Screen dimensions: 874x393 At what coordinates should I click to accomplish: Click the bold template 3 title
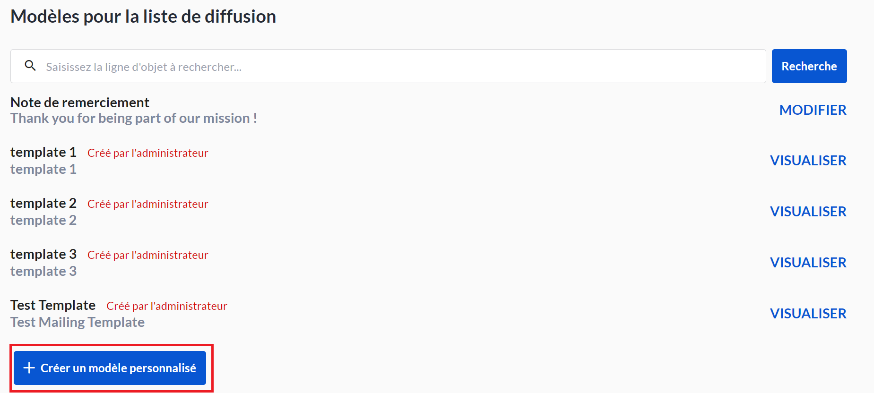(x=43, y=254)
